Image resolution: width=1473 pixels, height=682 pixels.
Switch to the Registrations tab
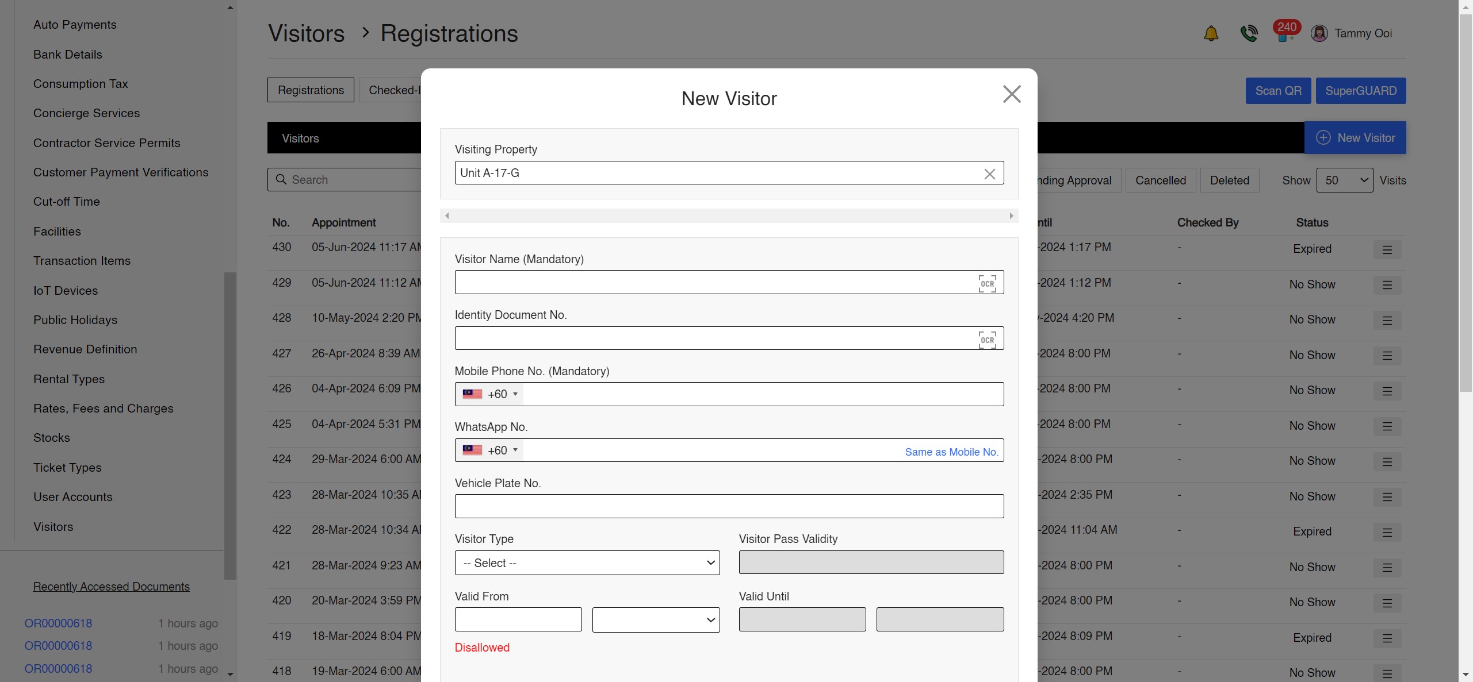pyautogui.click(x=310, y=90)
